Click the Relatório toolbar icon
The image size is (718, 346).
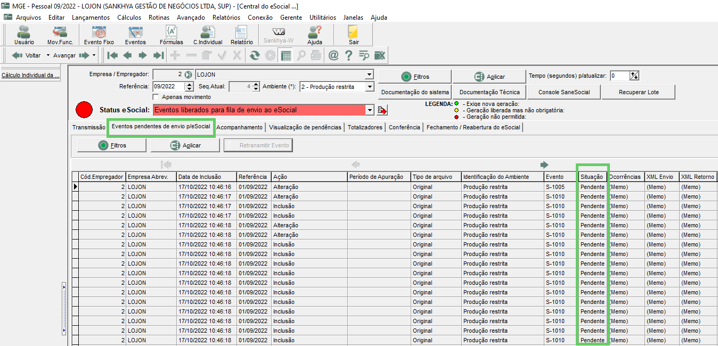[x=242, y=35]
